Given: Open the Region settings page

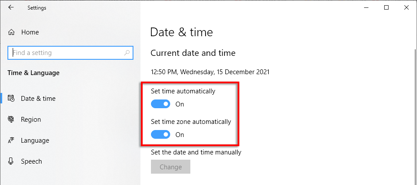Looking at the screenshot, I should click(x=31, y=120).
